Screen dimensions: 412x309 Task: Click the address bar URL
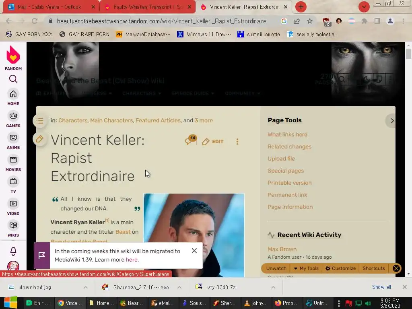click(161, 21)
